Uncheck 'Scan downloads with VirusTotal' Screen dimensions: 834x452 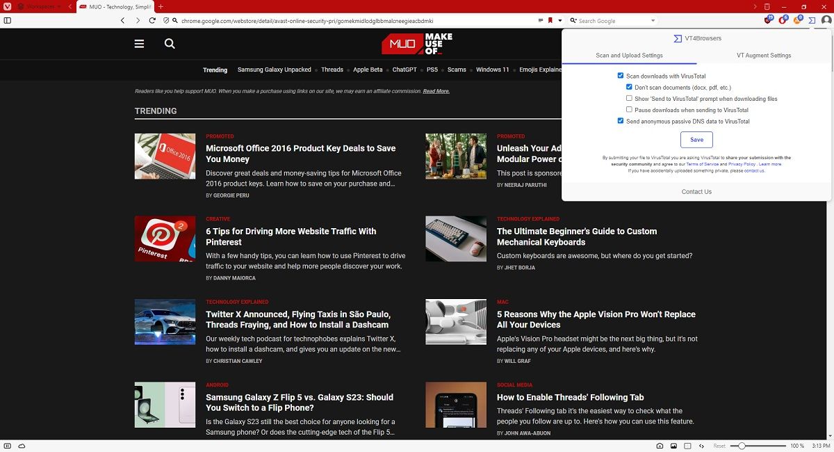coord(621,76)
